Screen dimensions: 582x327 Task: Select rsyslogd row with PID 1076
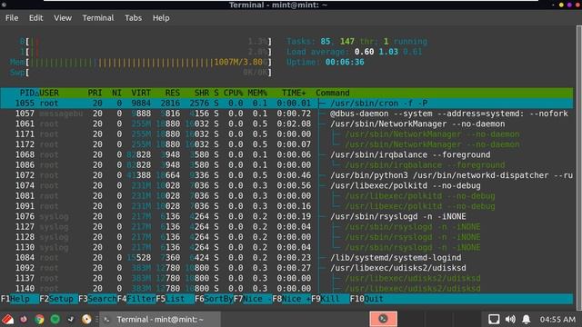coord(286,216)
